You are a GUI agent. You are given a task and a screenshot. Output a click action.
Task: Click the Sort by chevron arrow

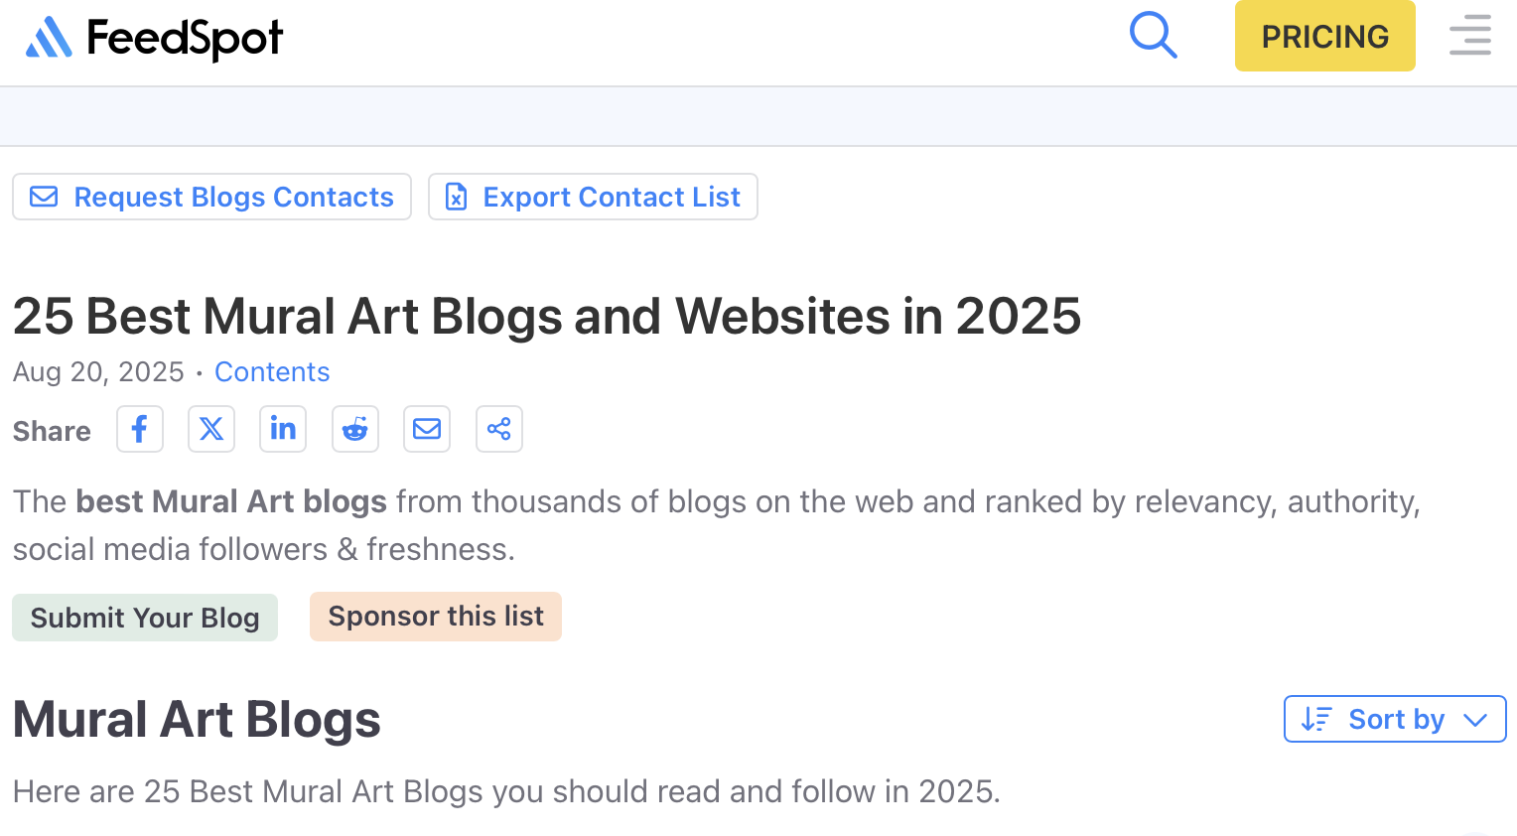tap(1475, 720)
